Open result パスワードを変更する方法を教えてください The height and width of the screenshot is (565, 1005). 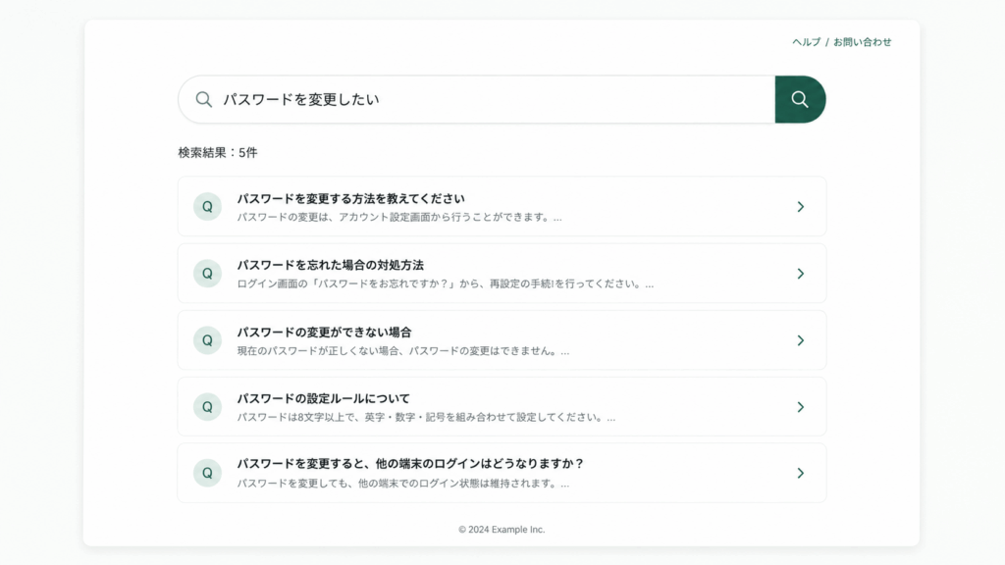coord(502,206)
